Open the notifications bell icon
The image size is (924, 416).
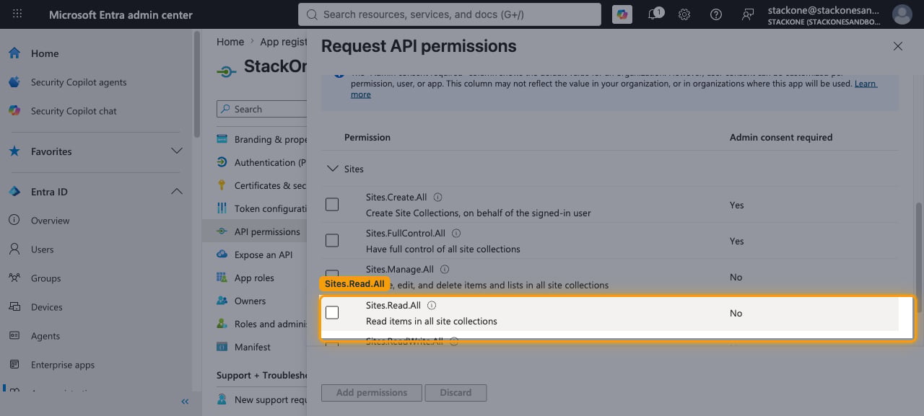click(x=654, y=14)
